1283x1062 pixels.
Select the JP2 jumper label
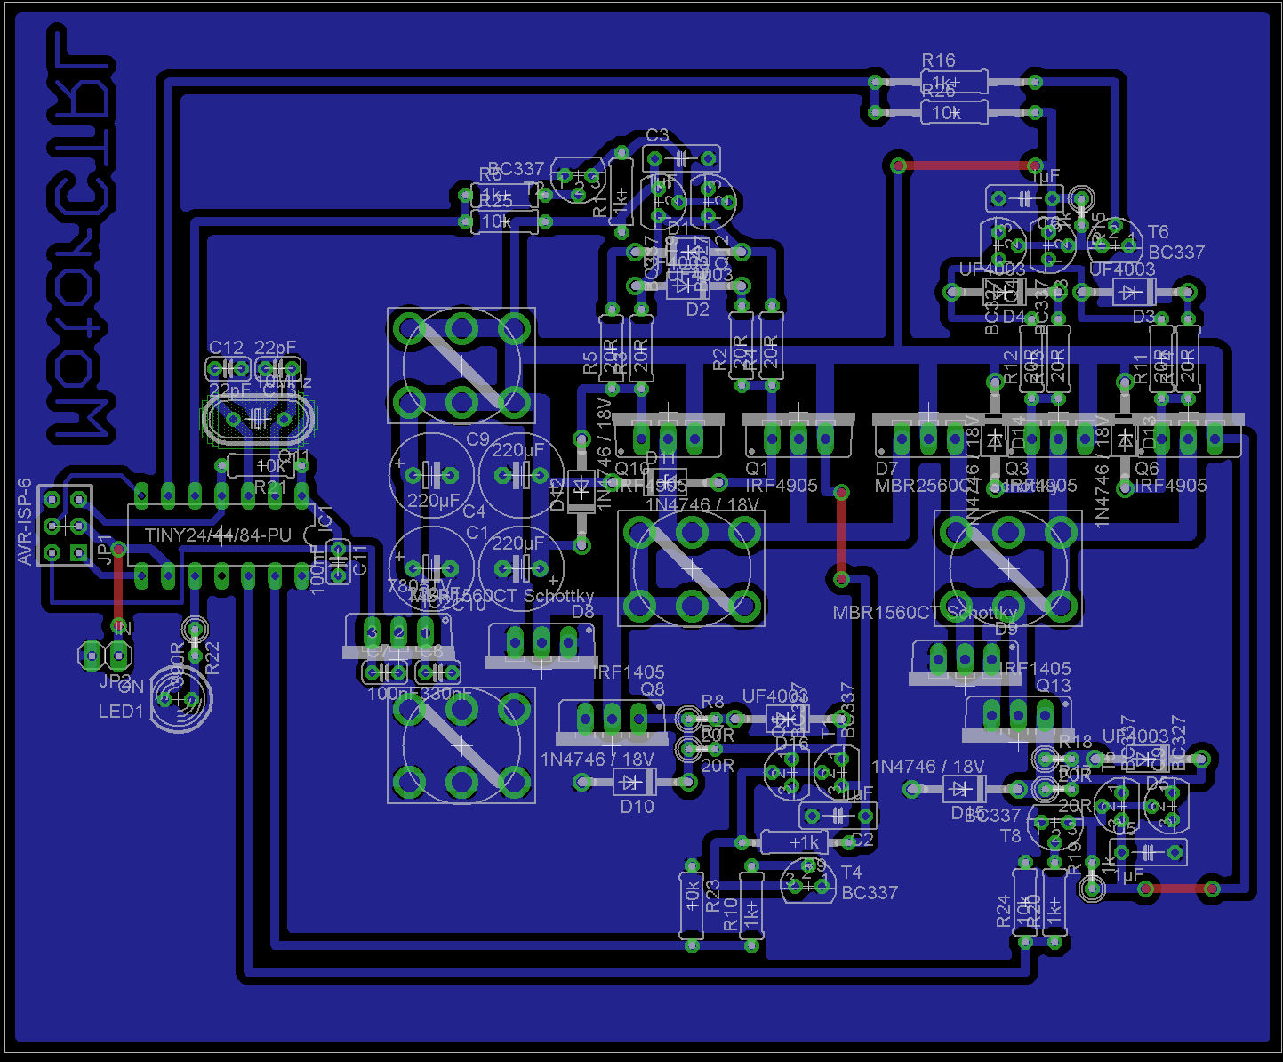pos(115,681)
